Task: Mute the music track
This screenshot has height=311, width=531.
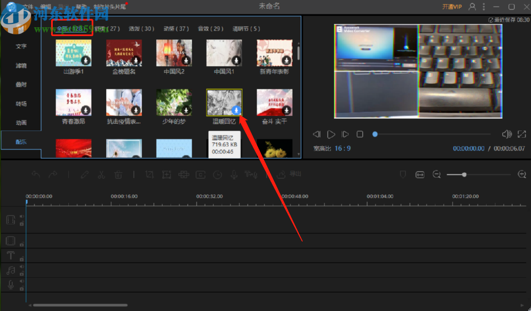Action: pos(22,267)
